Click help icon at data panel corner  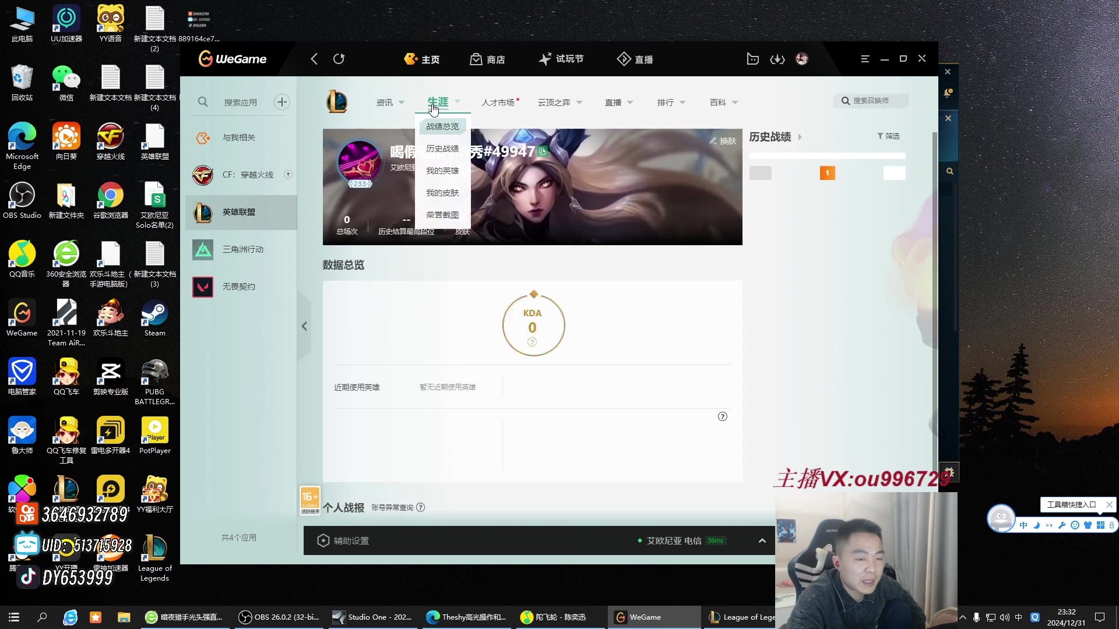723,416
